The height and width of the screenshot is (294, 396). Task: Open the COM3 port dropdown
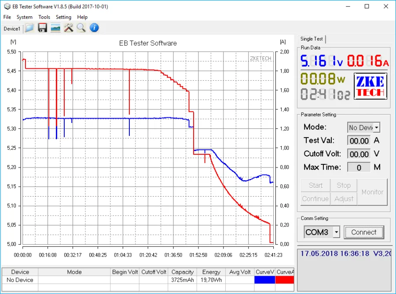pyautogui.click(x=336, y=232)
